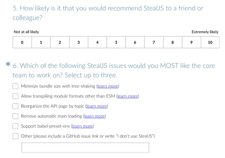Open learn more link for tree-shaking

click(x=108, y=86)
